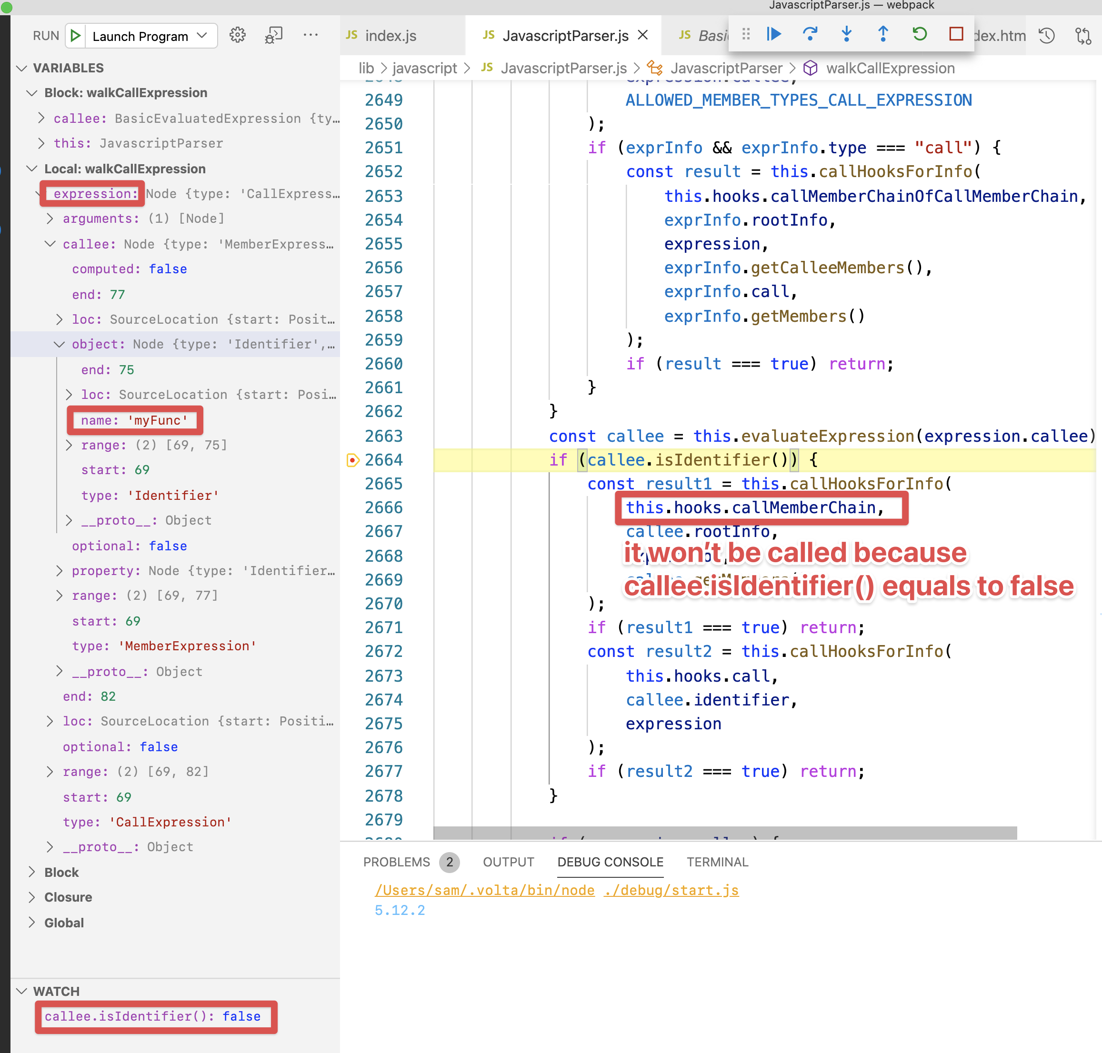Restart the debug session
Screen dimensions: 1102x1053
point(919,35)
